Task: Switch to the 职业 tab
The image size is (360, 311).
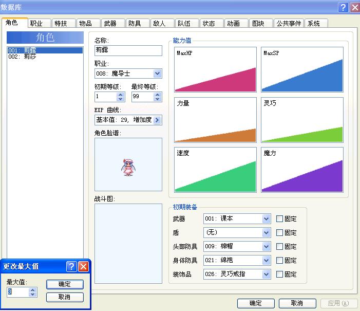Action: coord(39,24)
